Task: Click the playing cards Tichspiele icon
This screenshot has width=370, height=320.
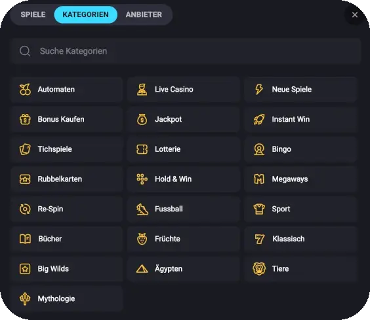Action: [x=25, y=149]
